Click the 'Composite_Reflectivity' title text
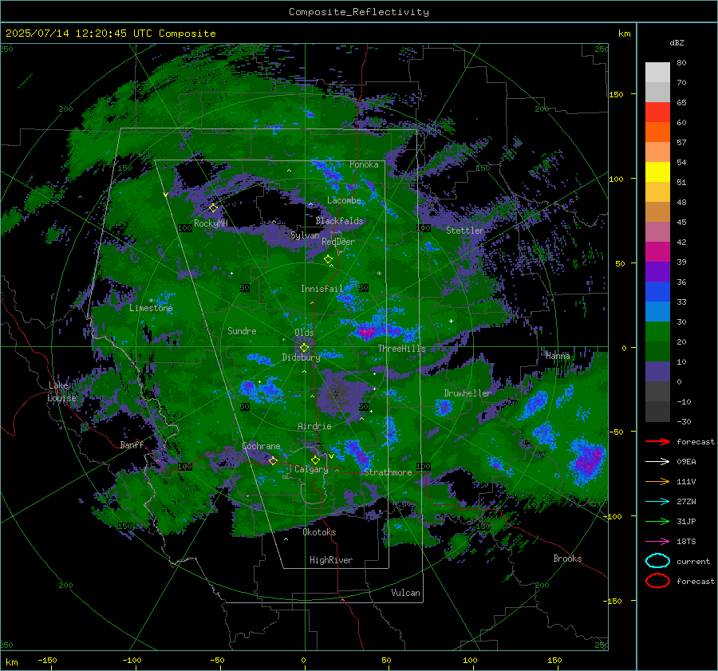 pos(359,12)
